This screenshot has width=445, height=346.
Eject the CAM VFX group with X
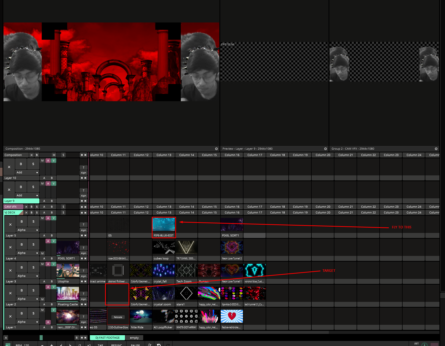(26, 207)
